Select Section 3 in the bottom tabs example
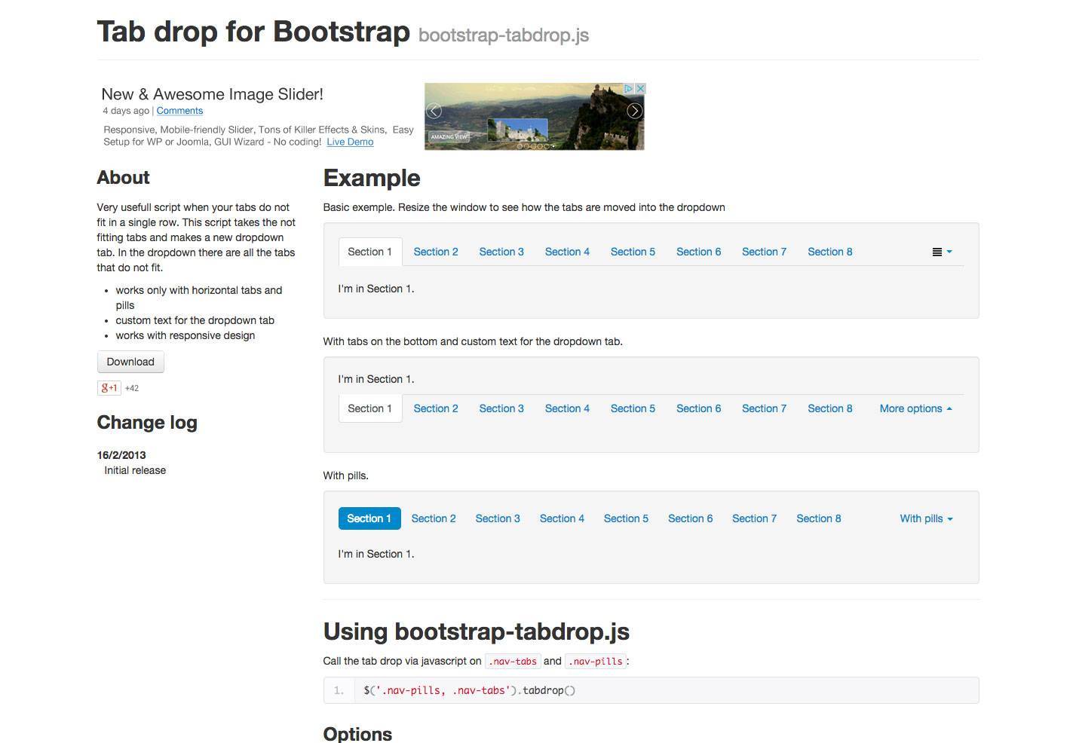Viewport: 1076px width, 743px height. (501, 408)
